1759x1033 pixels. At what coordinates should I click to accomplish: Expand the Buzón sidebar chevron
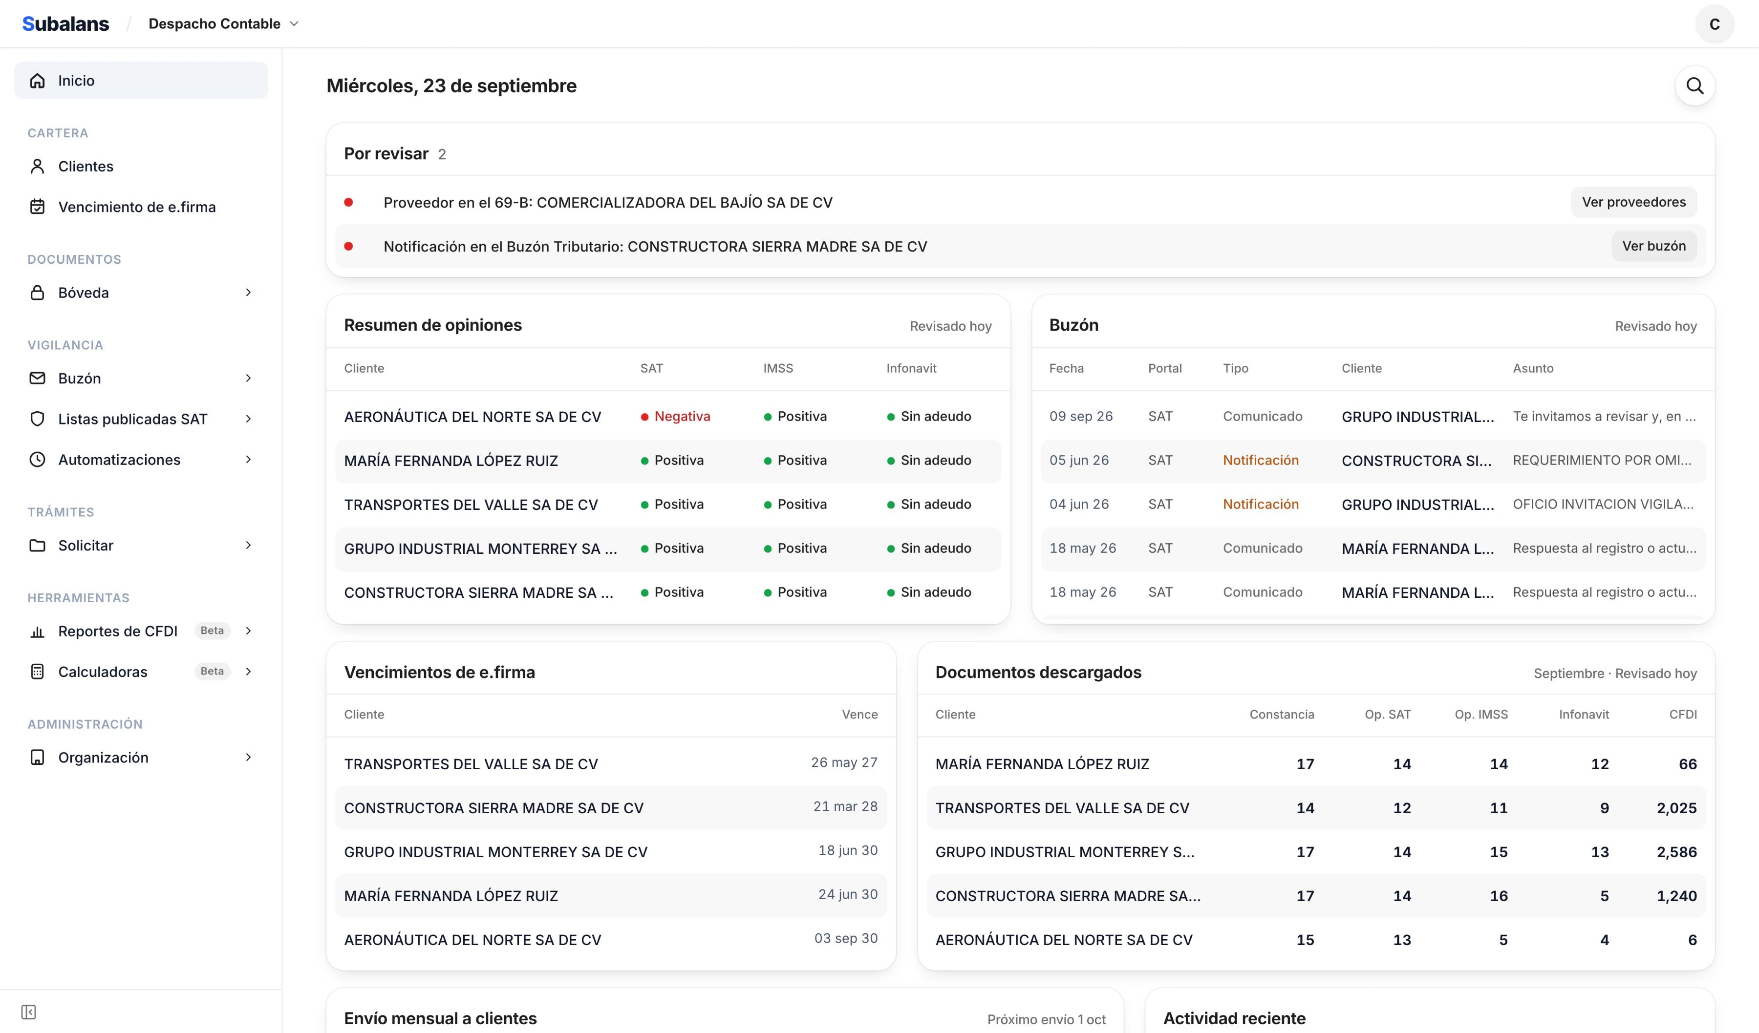click(249, 379)
